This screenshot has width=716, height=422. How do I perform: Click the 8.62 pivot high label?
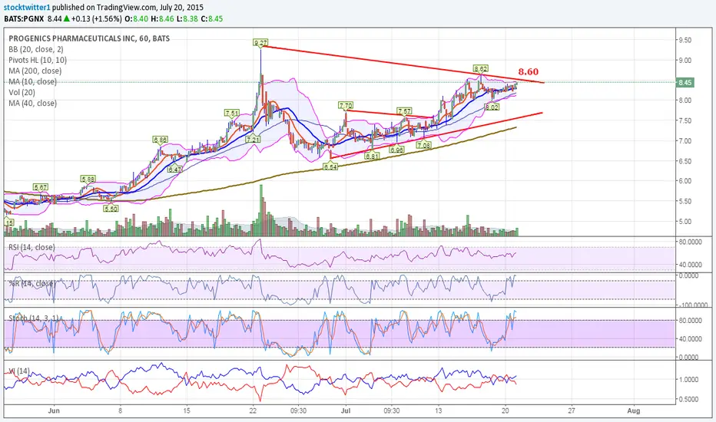(480, 69)
